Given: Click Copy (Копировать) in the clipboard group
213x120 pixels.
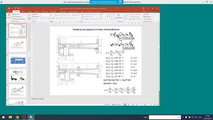Looking at the screenshot, I should click(x=17, y=16).
